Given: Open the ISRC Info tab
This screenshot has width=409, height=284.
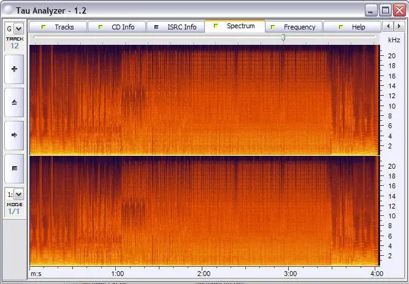Looking at the screenshot, I should point(175,27).
